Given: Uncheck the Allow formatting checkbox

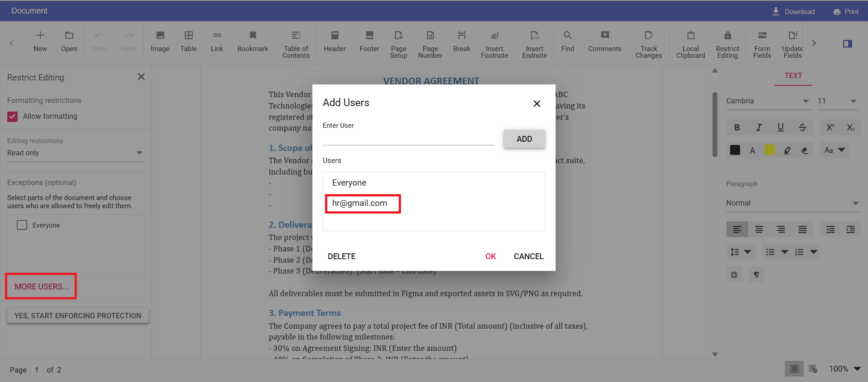Looking at the screenshot, I should pos(13,116).
